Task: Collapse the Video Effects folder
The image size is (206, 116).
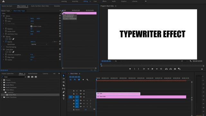Action: pos(2,90)
